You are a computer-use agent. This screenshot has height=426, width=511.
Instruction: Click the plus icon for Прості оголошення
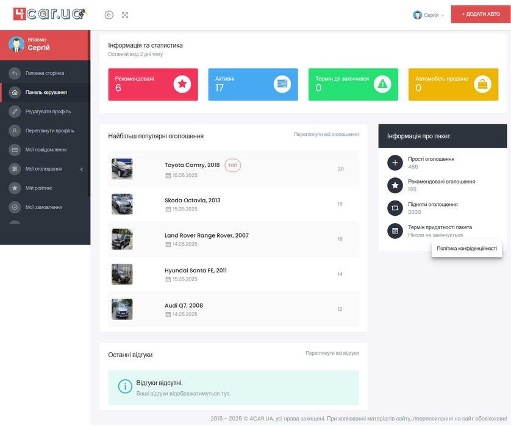(x=395, y=163)
